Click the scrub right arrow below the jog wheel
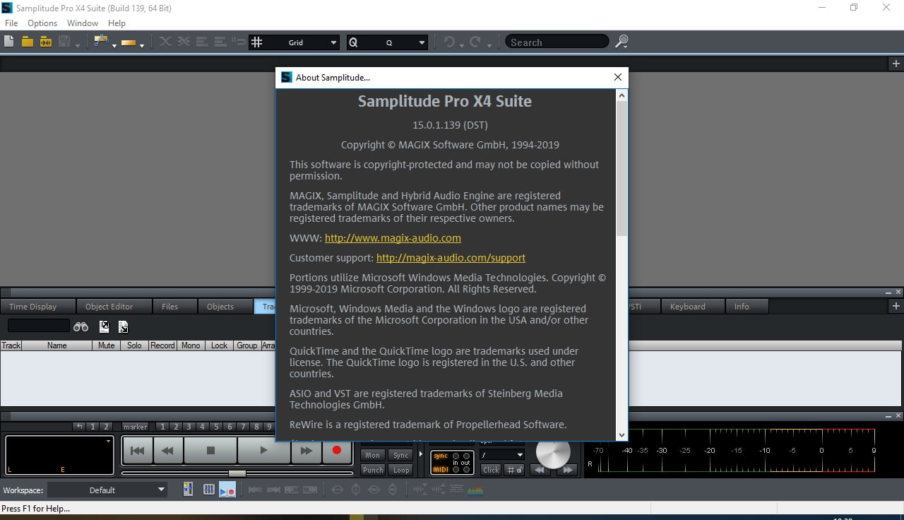Viewport: 904px width, 520px height. [566, 469]
